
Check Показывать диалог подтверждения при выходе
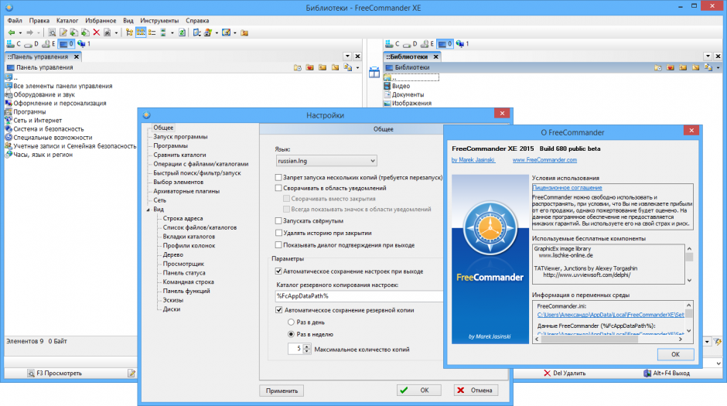click(278, 245)
